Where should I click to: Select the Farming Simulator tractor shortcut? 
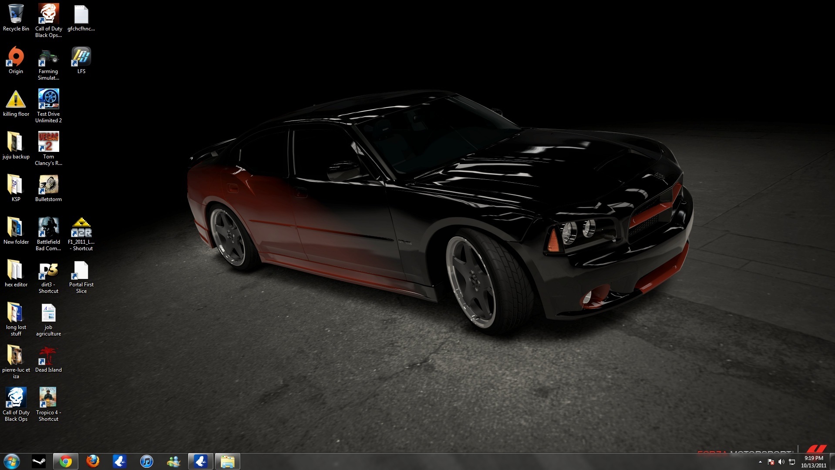pos(48,64)
